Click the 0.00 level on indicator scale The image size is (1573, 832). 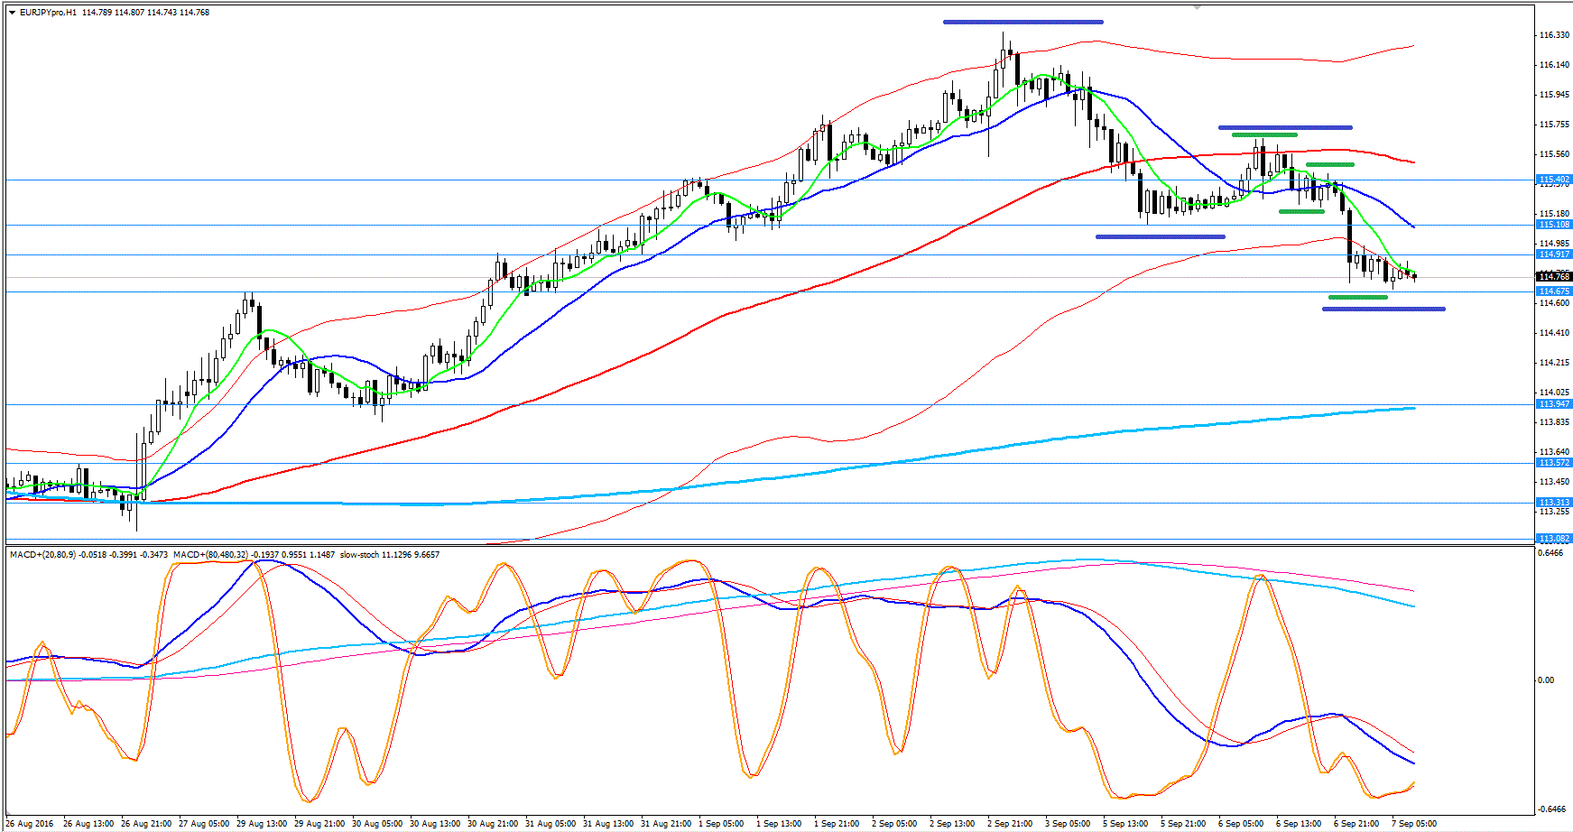coord(1545,680)
